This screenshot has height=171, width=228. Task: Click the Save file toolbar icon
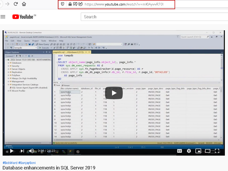pyautogui.click(x=30, y=44)
